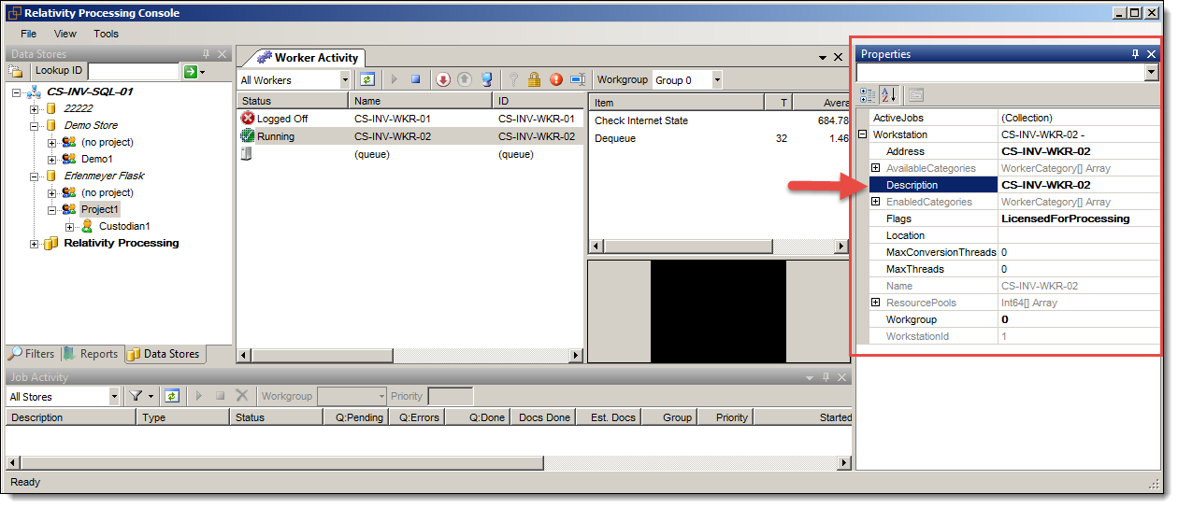Open the Workgroup Group 0 dropdown
Screen dimensions: 1178x508
(x=717, y=80)
